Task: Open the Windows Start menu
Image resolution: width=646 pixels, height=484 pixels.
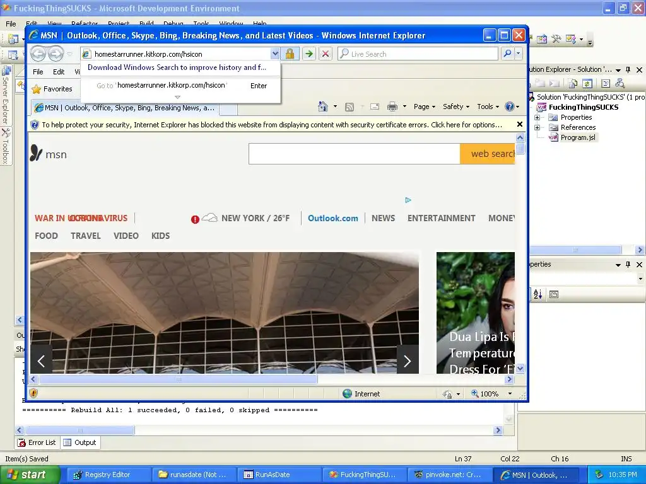Action: tap(30, 475)
